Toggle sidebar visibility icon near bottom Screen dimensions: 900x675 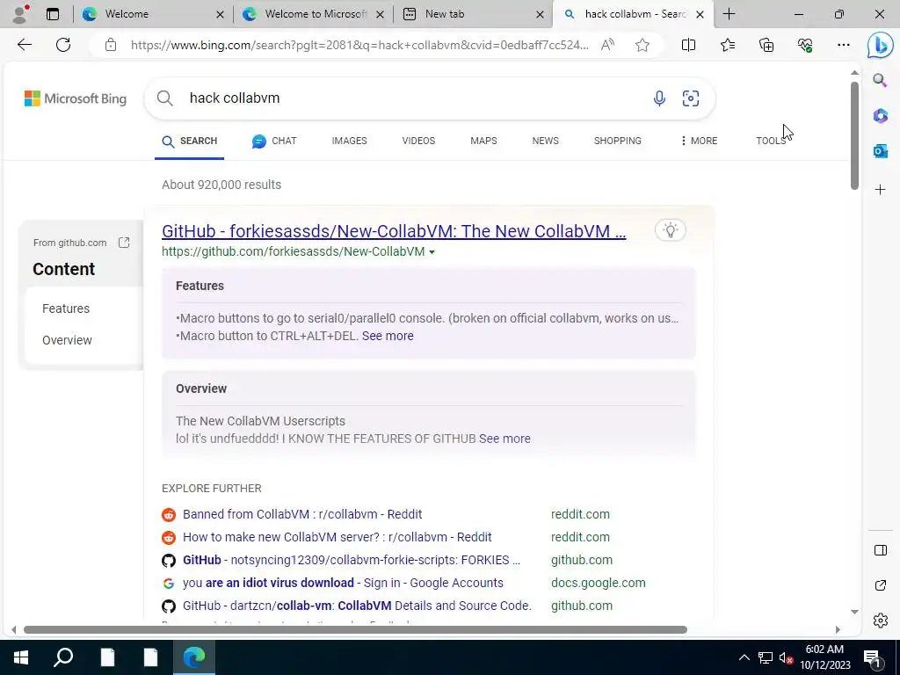tap(880, 550)
